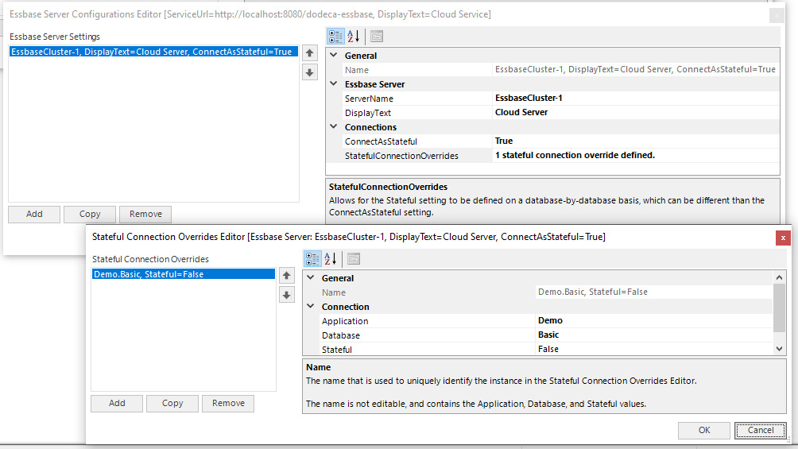The width and height of the screenshot is (798, 449).
Task: Select the ConnectAsStateful property label
Action: click(381, 141)
